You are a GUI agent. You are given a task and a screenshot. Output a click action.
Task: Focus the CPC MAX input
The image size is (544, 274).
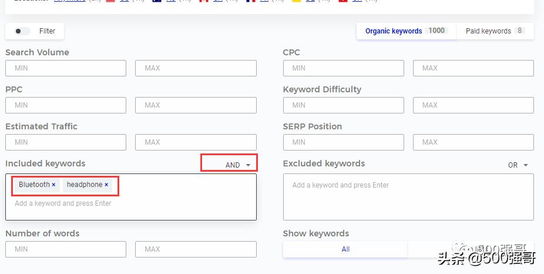click(x=474, y=68)
